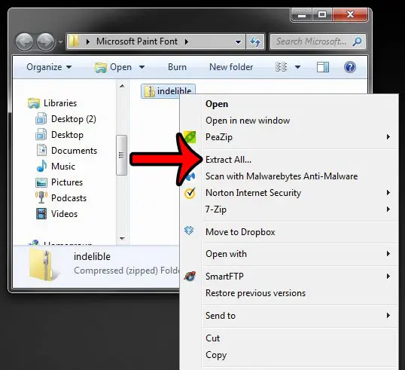Click New folder in the toolbar
Viewport: 405px width, 370px height.
231,67
